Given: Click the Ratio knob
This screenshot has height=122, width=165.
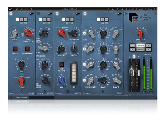Looking at the screenshot, I should point(74,49).
